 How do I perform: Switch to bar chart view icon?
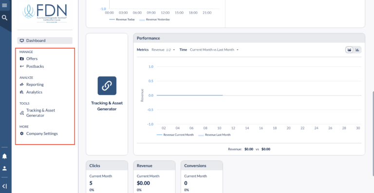click(x=357, y=50)
